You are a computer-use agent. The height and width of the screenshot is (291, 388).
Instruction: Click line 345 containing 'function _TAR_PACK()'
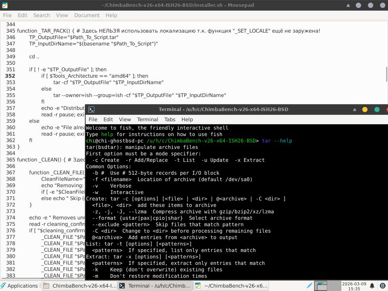[168, 31]
